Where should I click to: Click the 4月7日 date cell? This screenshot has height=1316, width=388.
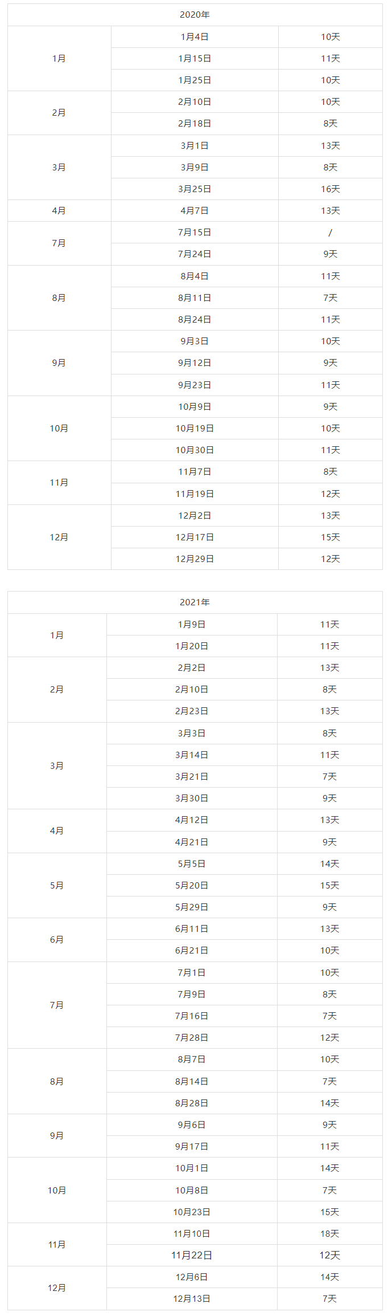pos(195,211)
